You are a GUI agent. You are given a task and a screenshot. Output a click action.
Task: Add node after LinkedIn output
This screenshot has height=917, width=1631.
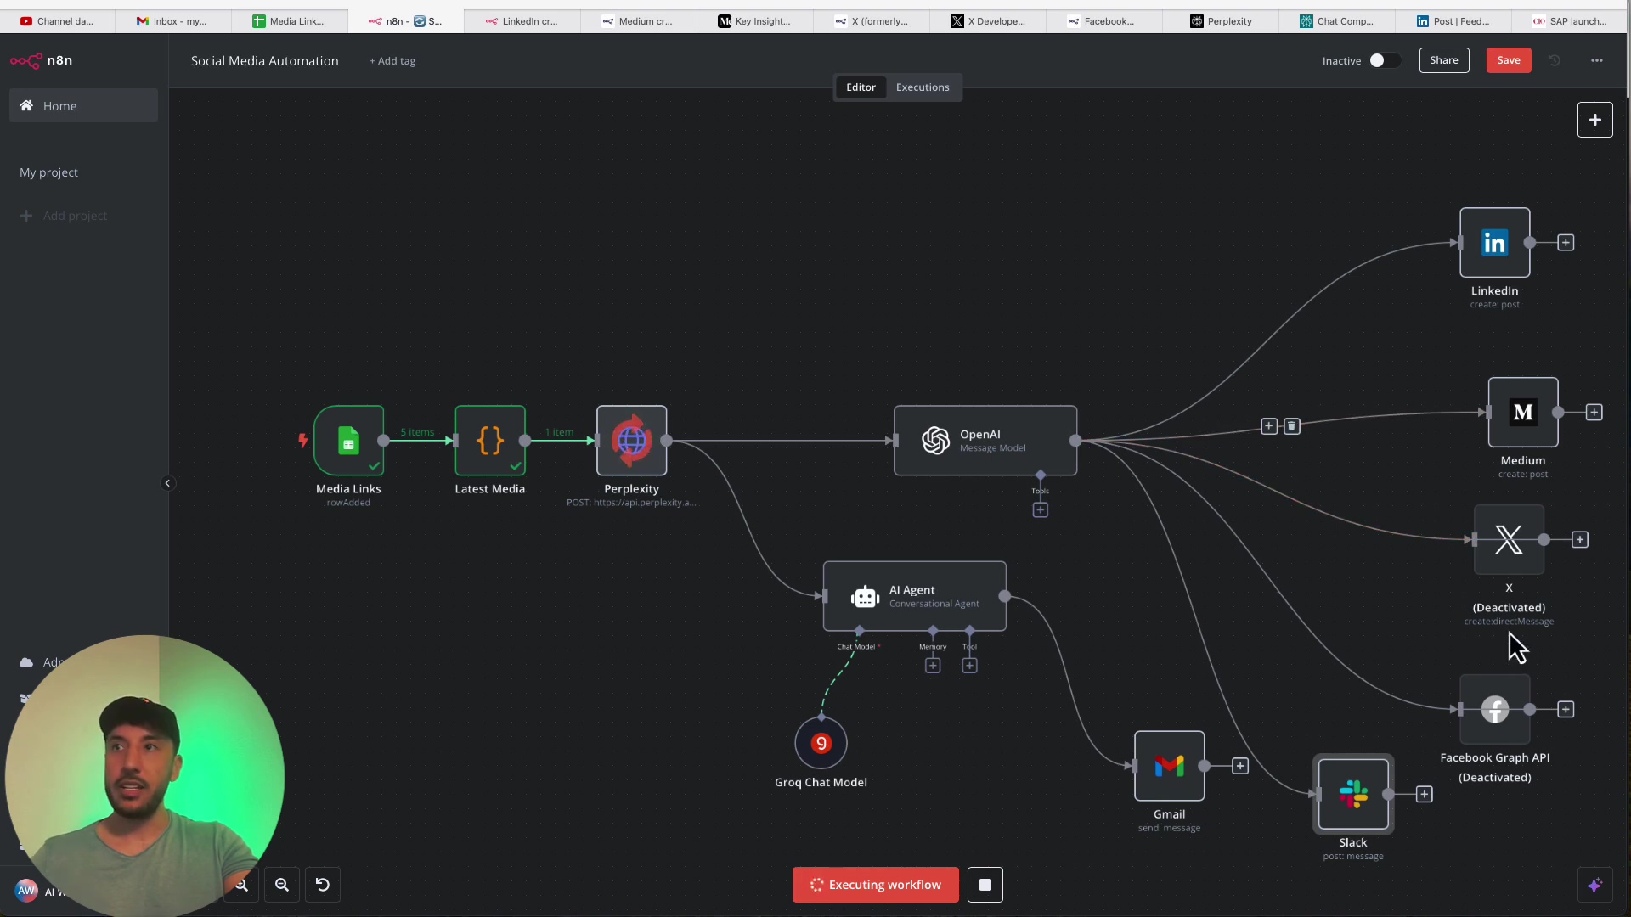point(1566,243)
